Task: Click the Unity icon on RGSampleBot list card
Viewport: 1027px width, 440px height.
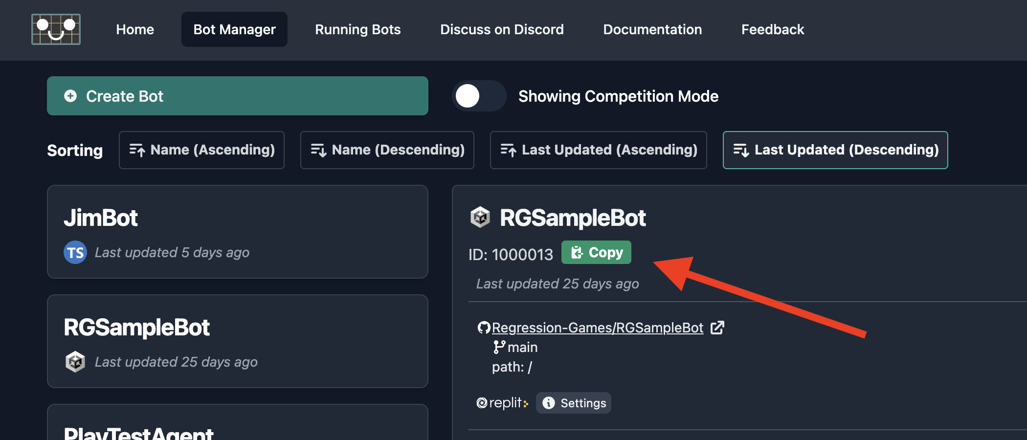Action: click(x=75, y=362)
